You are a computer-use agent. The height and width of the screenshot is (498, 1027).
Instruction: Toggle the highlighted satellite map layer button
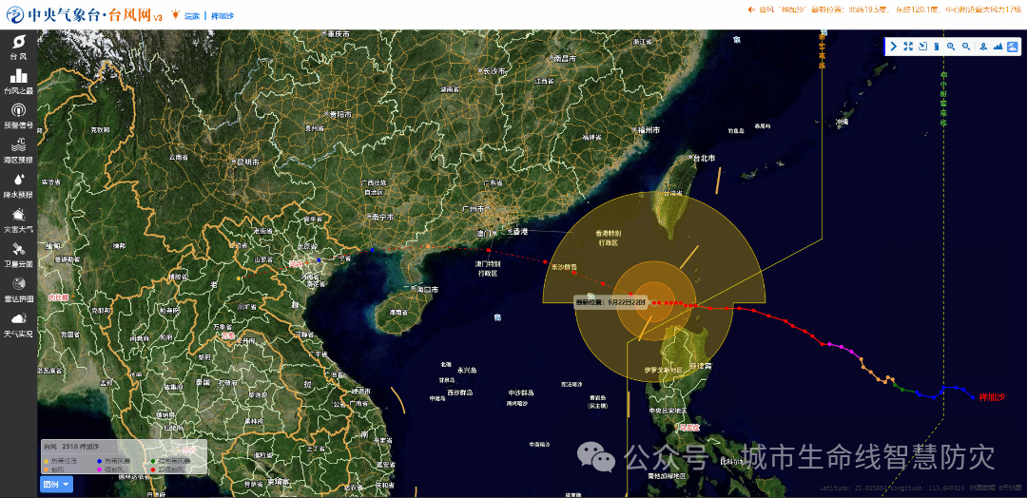pos(1012,47)
